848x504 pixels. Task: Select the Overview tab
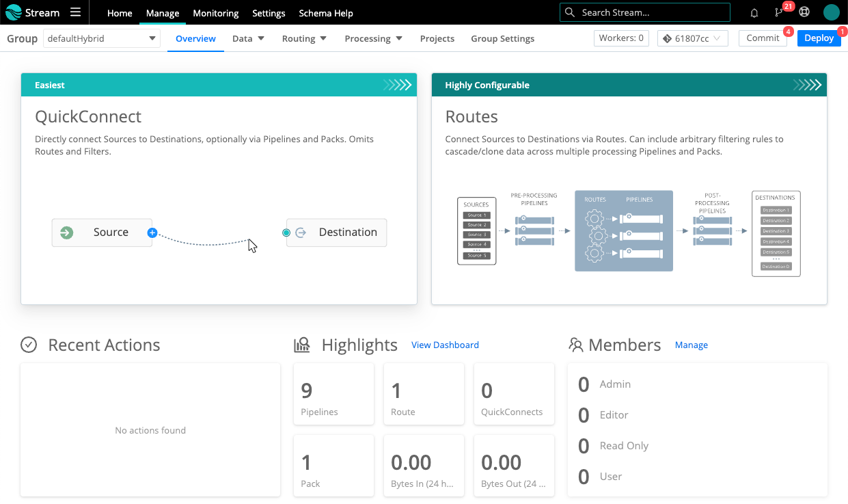click(x=195, y=38)
